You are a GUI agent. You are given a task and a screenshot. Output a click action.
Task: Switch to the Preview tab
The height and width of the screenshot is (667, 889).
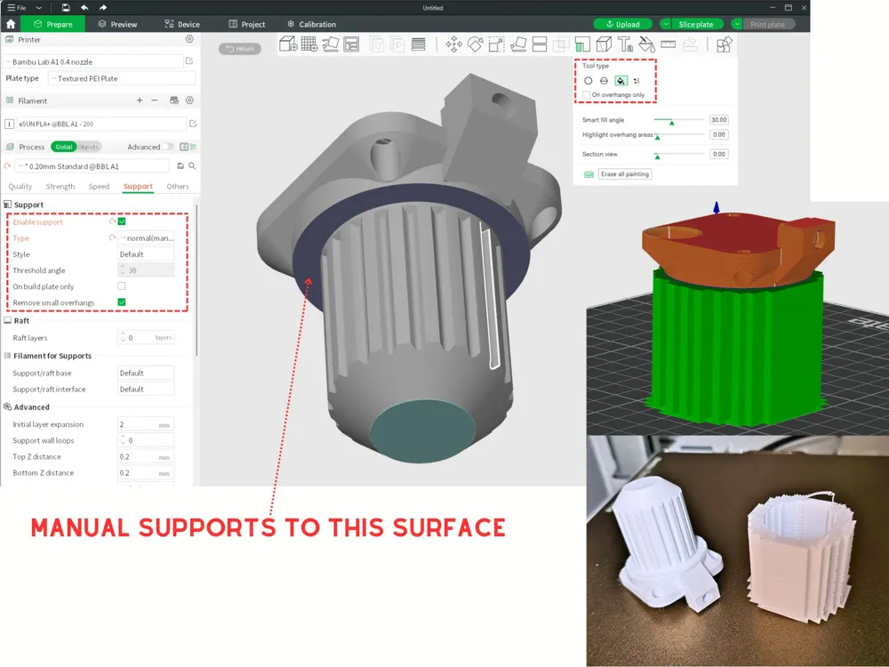[117, 24]
